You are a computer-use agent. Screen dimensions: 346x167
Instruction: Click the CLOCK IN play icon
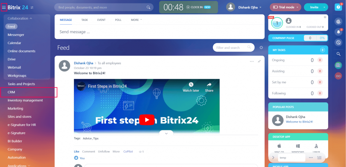coord(188,7)
